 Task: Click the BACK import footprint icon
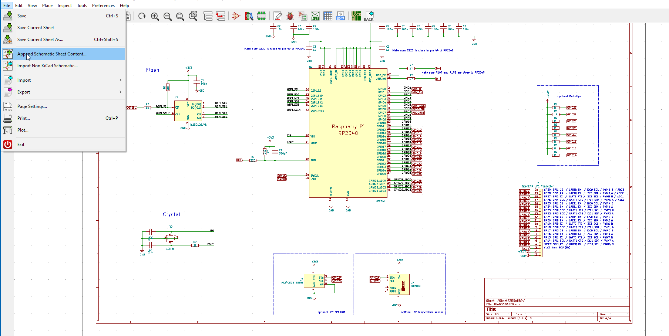369,16
